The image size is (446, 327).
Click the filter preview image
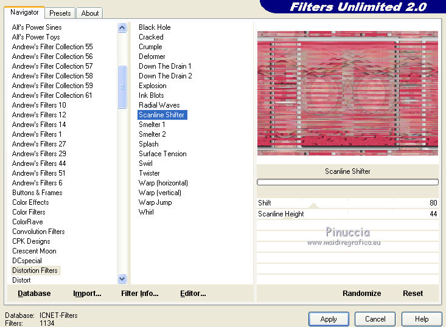(x=347, y=93)
